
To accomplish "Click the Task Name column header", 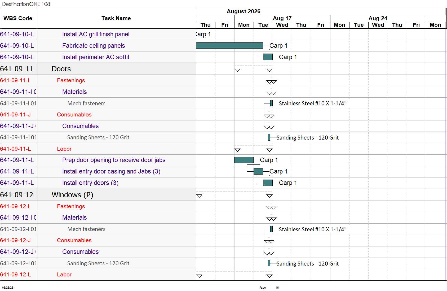I will click(116, 18).
